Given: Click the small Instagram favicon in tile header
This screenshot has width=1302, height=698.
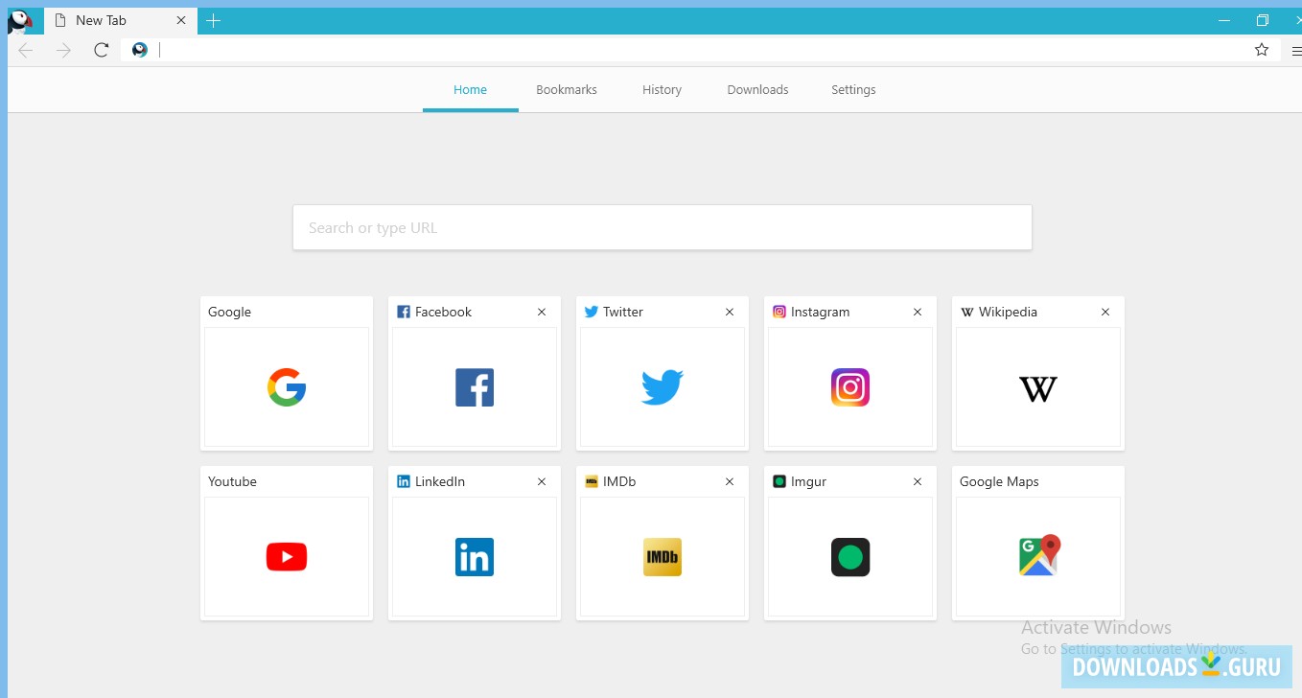Looking at the screenshot, I should coord(779,312).
